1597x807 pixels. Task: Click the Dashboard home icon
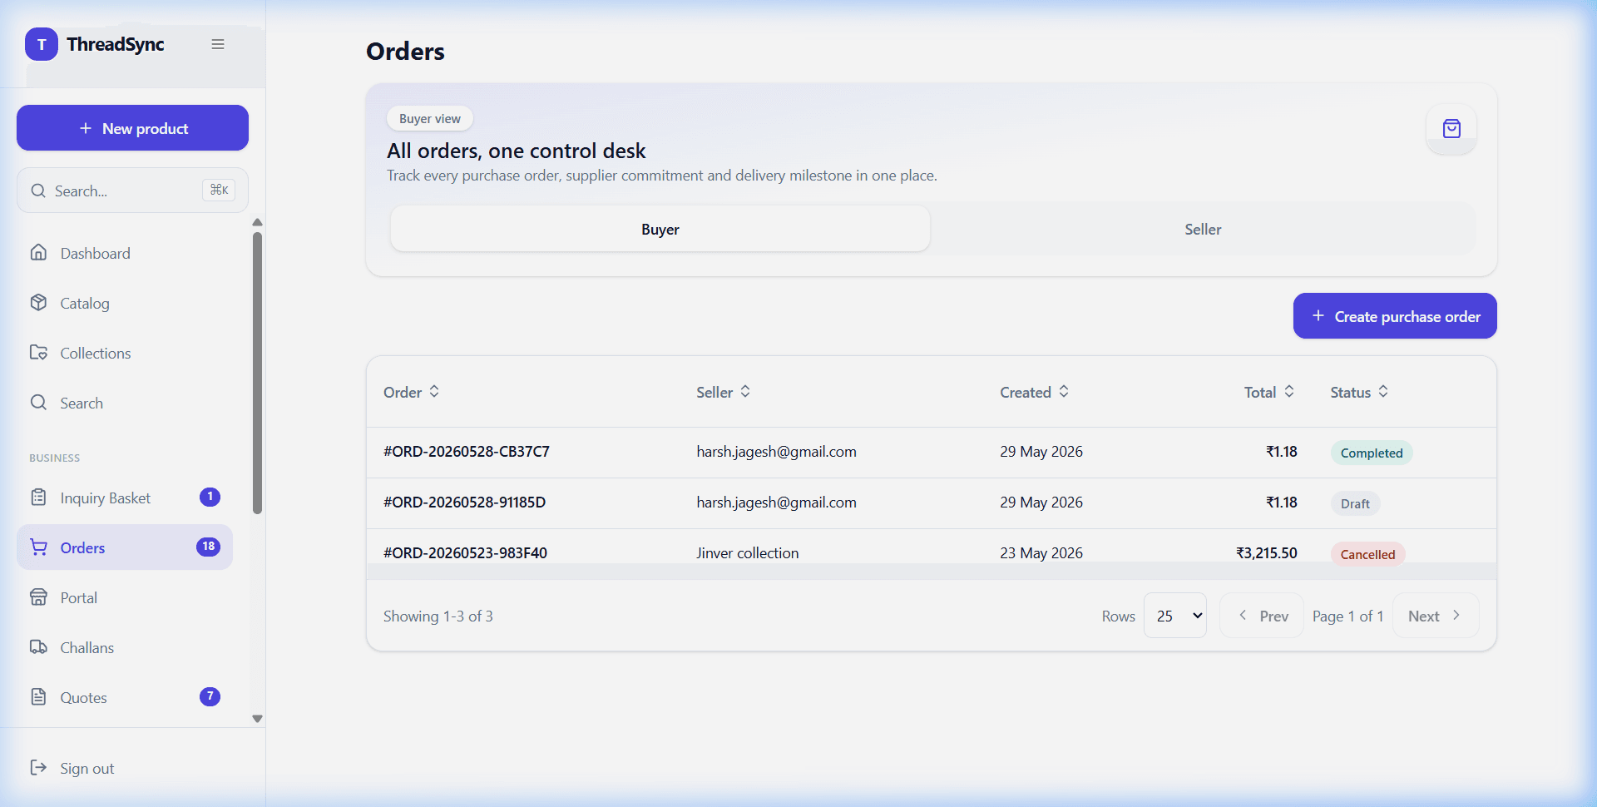pyautogui.click(x=38, y=252)
